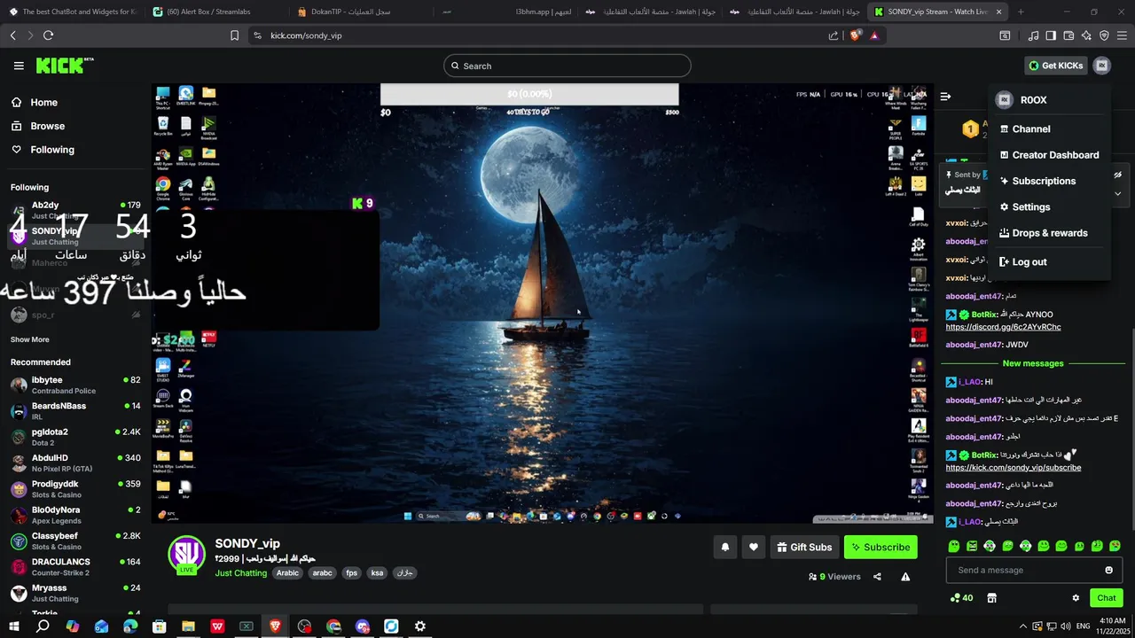Open DRACULANCS recommended channel

(75, 566)
